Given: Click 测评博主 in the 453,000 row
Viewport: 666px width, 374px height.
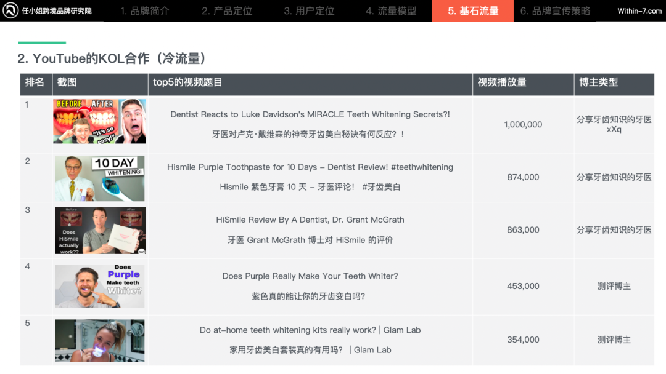Looking at the screenshot, I should point(614,286).
